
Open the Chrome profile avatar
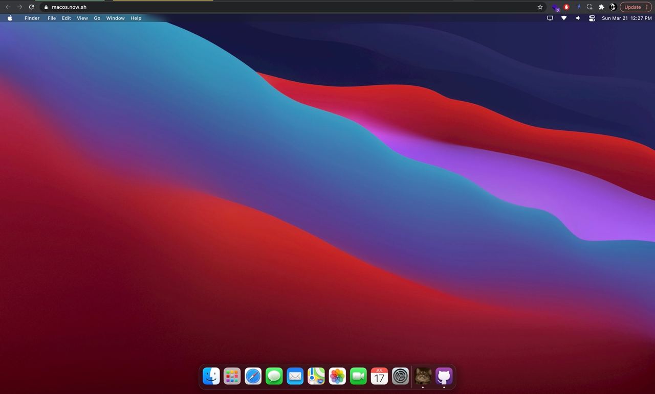click(613, 7)
